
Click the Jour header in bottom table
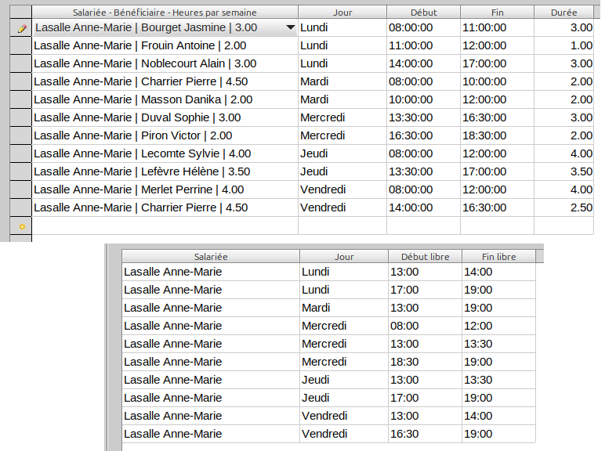[344, 256]
